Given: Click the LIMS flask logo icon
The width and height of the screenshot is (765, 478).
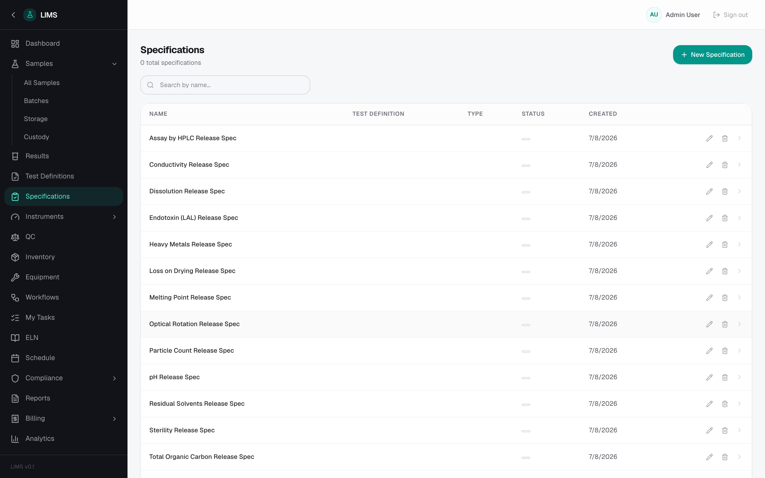Looking at the screenshot, I should [30, 15].
